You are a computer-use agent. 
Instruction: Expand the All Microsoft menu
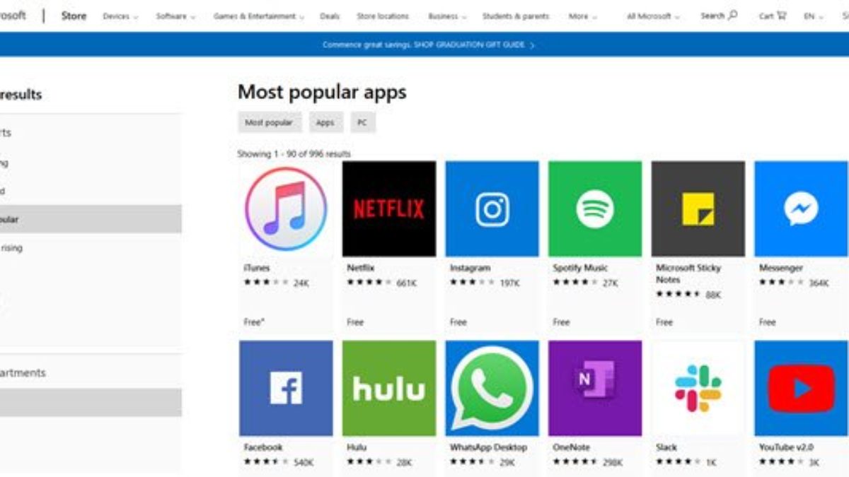(x=653, y=16)
